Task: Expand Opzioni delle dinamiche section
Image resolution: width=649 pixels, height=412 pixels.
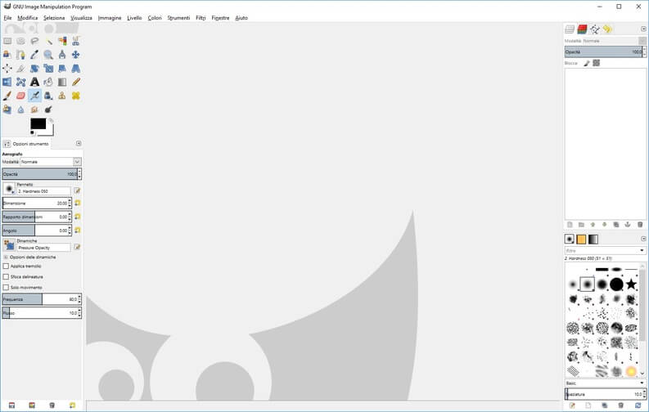Action: coord(6,257)
